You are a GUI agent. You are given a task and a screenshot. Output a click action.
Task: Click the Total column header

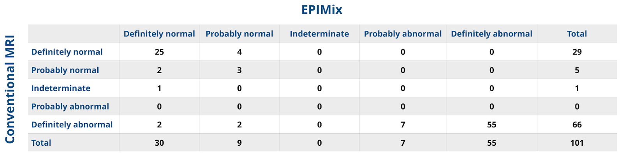click(x=577, y=34)
